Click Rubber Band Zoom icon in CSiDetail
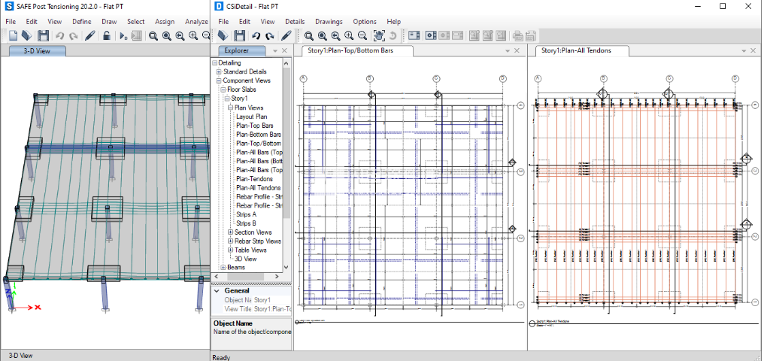Screen dimensions: 764x361 (308, 35)
